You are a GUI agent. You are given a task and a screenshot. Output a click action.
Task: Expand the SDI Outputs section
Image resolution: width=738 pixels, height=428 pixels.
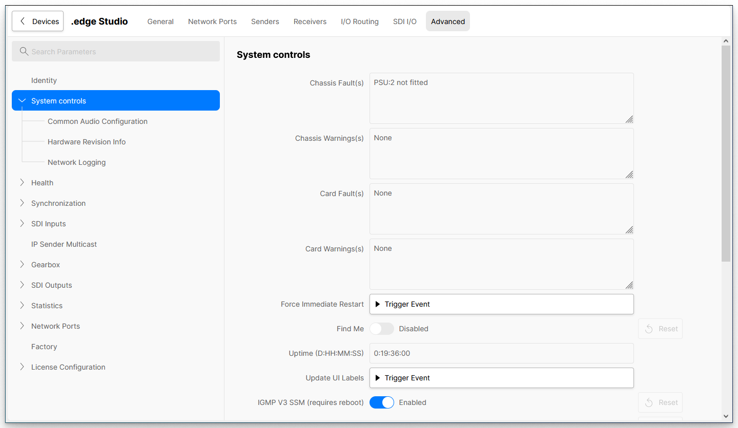(22, 285)
